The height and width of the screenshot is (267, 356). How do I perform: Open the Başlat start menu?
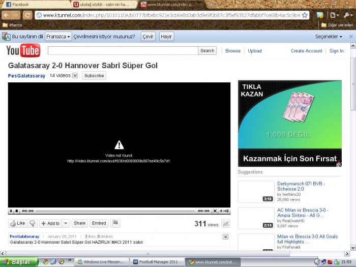pyautogui.click(x=19, y=262)
